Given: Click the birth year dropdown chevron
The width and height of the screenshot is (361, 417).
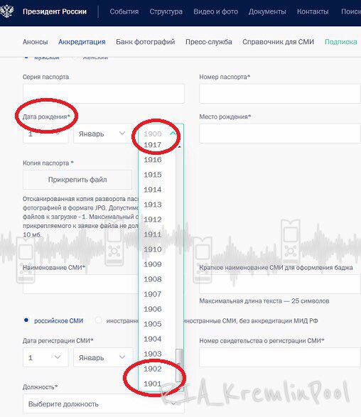Looking at the screenshot, I should click(173, 133).
